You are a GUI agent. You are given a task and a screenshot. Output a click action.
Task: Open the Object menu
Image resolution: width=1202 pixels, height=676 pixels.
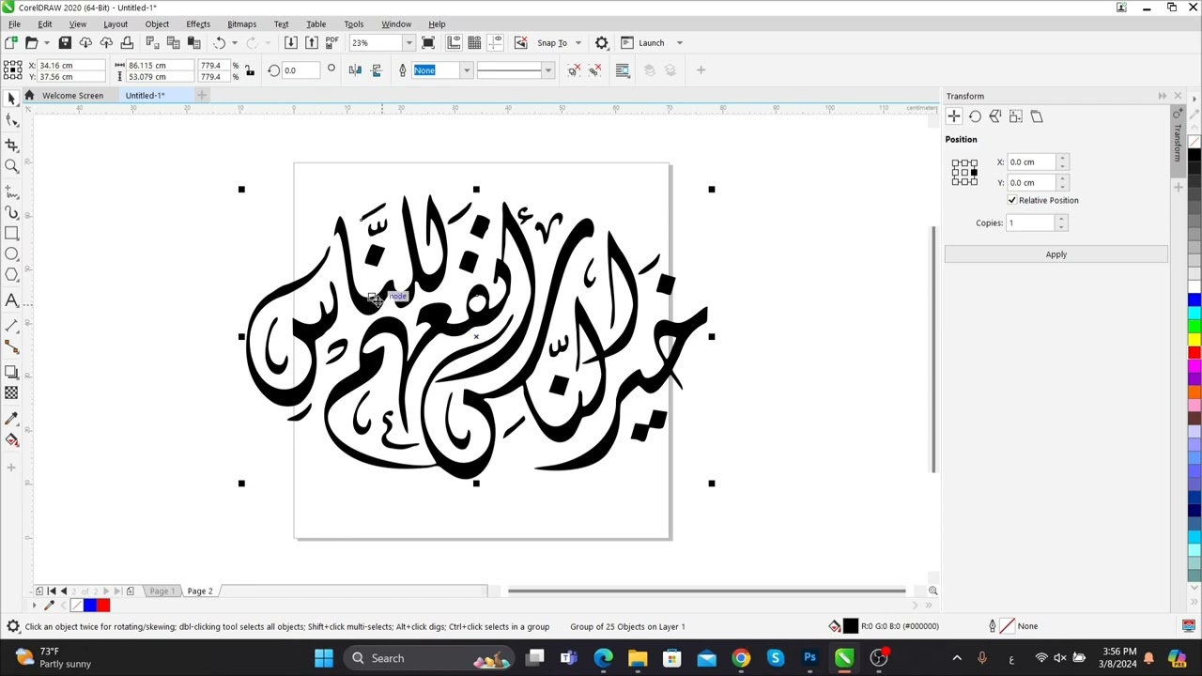[157, 23]
